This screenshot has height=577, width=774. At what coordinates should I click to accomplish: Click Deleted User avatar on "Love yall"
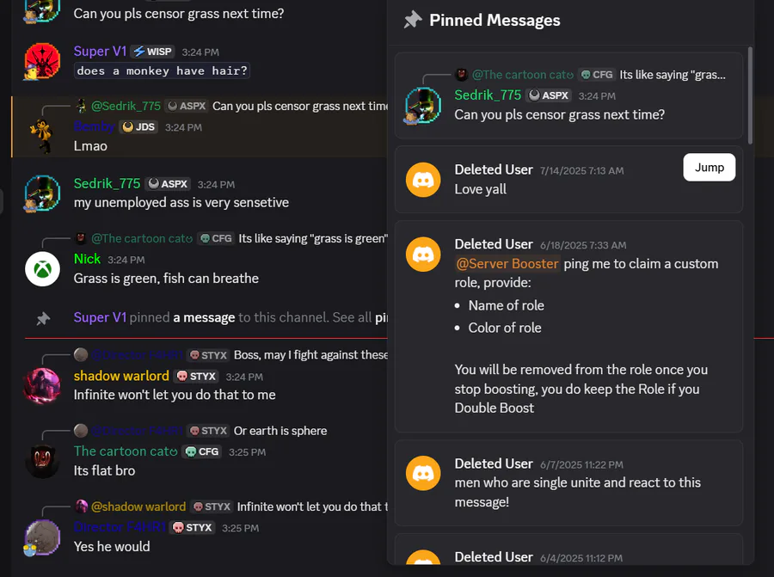pos(422,180)
